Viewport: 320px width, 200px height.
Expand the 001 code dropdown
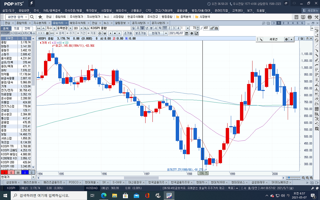click(x=81, y=28)
